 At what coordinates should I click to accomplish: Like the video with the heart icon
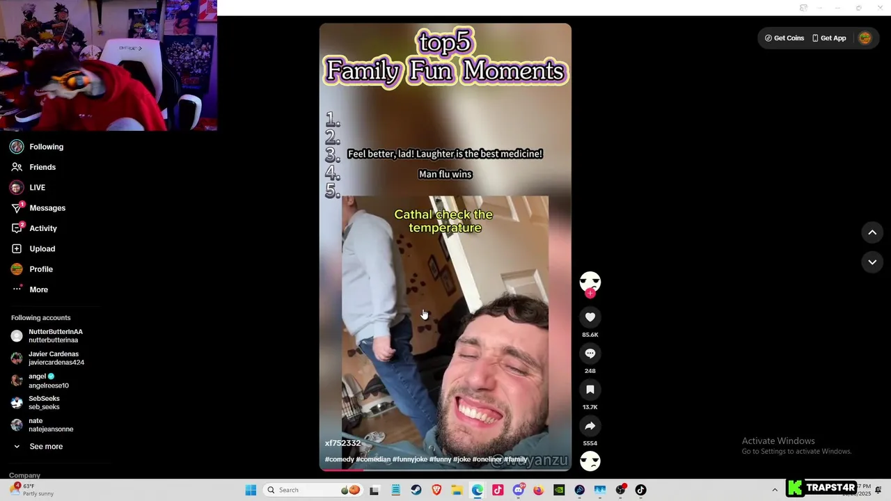coord(590,317)
